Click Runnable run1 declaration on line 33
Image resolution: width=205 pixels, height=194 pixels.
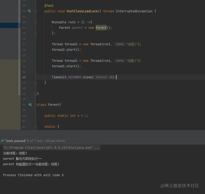pyautogui.click(x=72, y=22)
